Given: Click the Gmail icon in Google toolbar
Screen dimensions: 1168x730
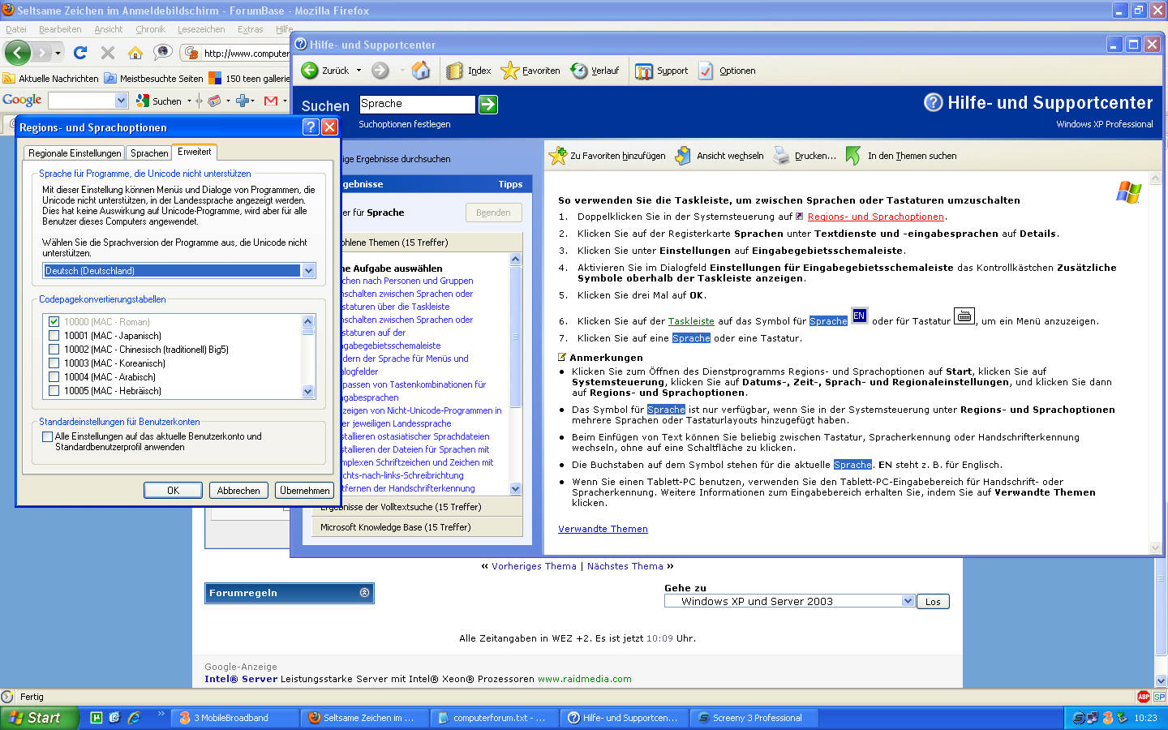Looking at the screenshot, I should pos(271,101).
